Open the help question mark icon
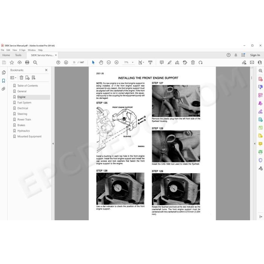The image size is (264, 264). coord(229,55)
